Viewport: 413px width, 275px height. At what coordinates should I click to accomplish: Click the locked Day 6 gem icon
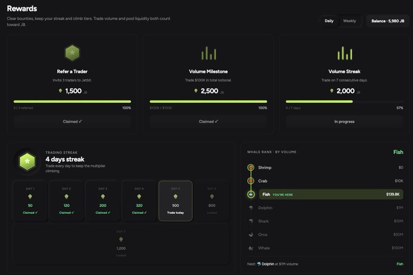[212, 197]
